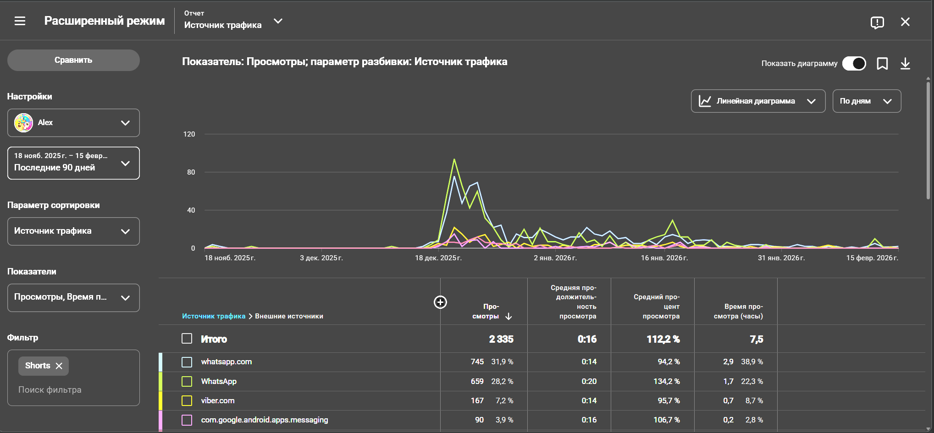Viewport: 934px width, 433px height.
Task: Click the pink com.google.android.apps.messaging color bar
Action: click(x=160, y=421)
